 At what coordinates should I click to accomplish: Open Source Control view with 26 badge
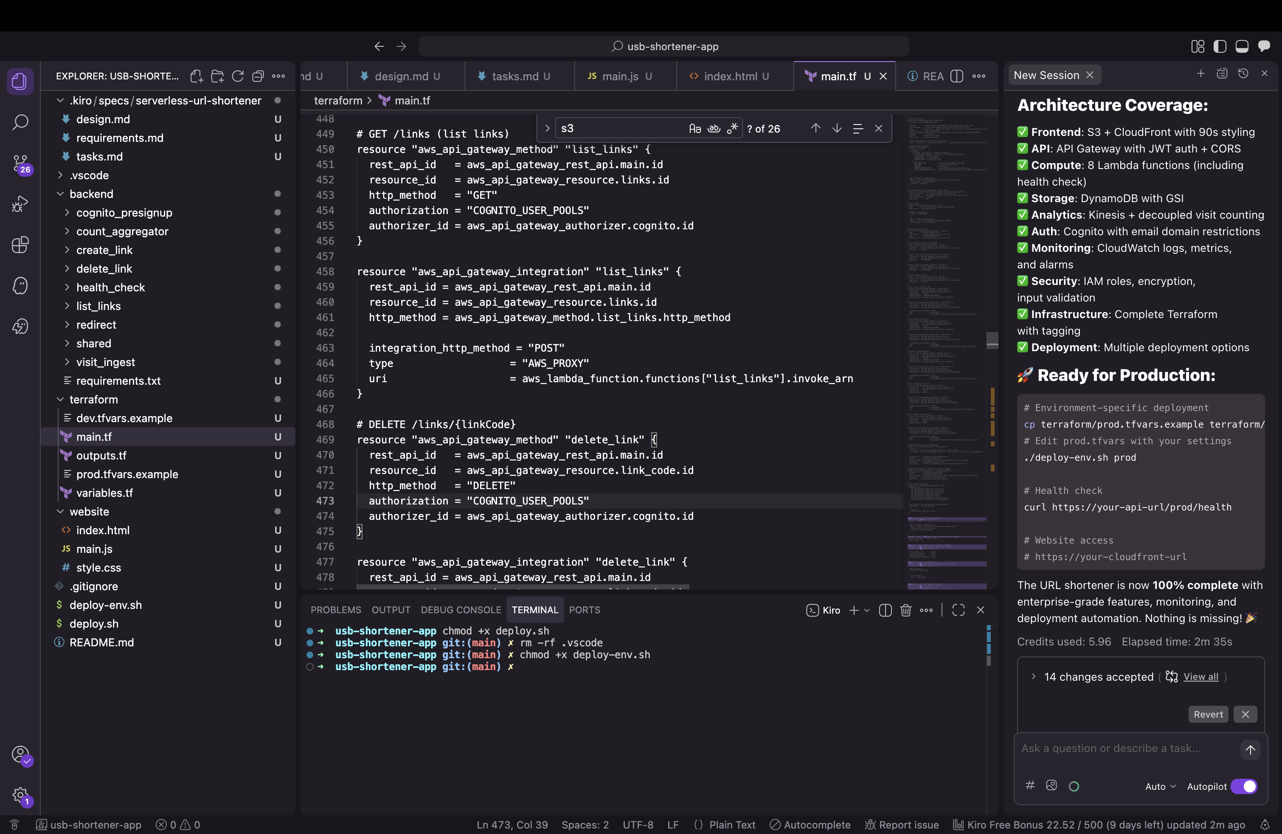click(x=20, y=163)
